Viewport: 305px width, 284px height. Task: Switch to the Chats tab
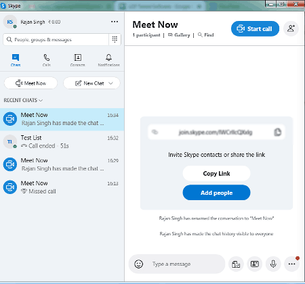(x=16, y=60)
